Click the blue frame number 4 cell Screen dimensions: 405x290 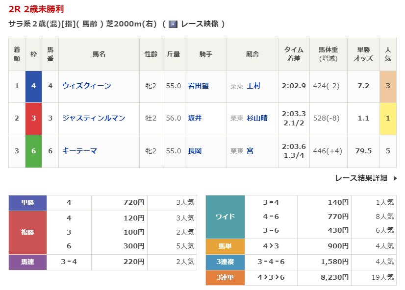33,86
